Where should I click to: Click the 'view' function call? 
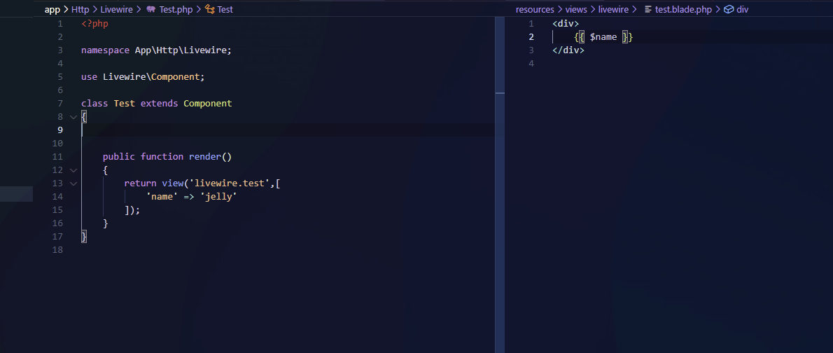click(x=173, y=184)
